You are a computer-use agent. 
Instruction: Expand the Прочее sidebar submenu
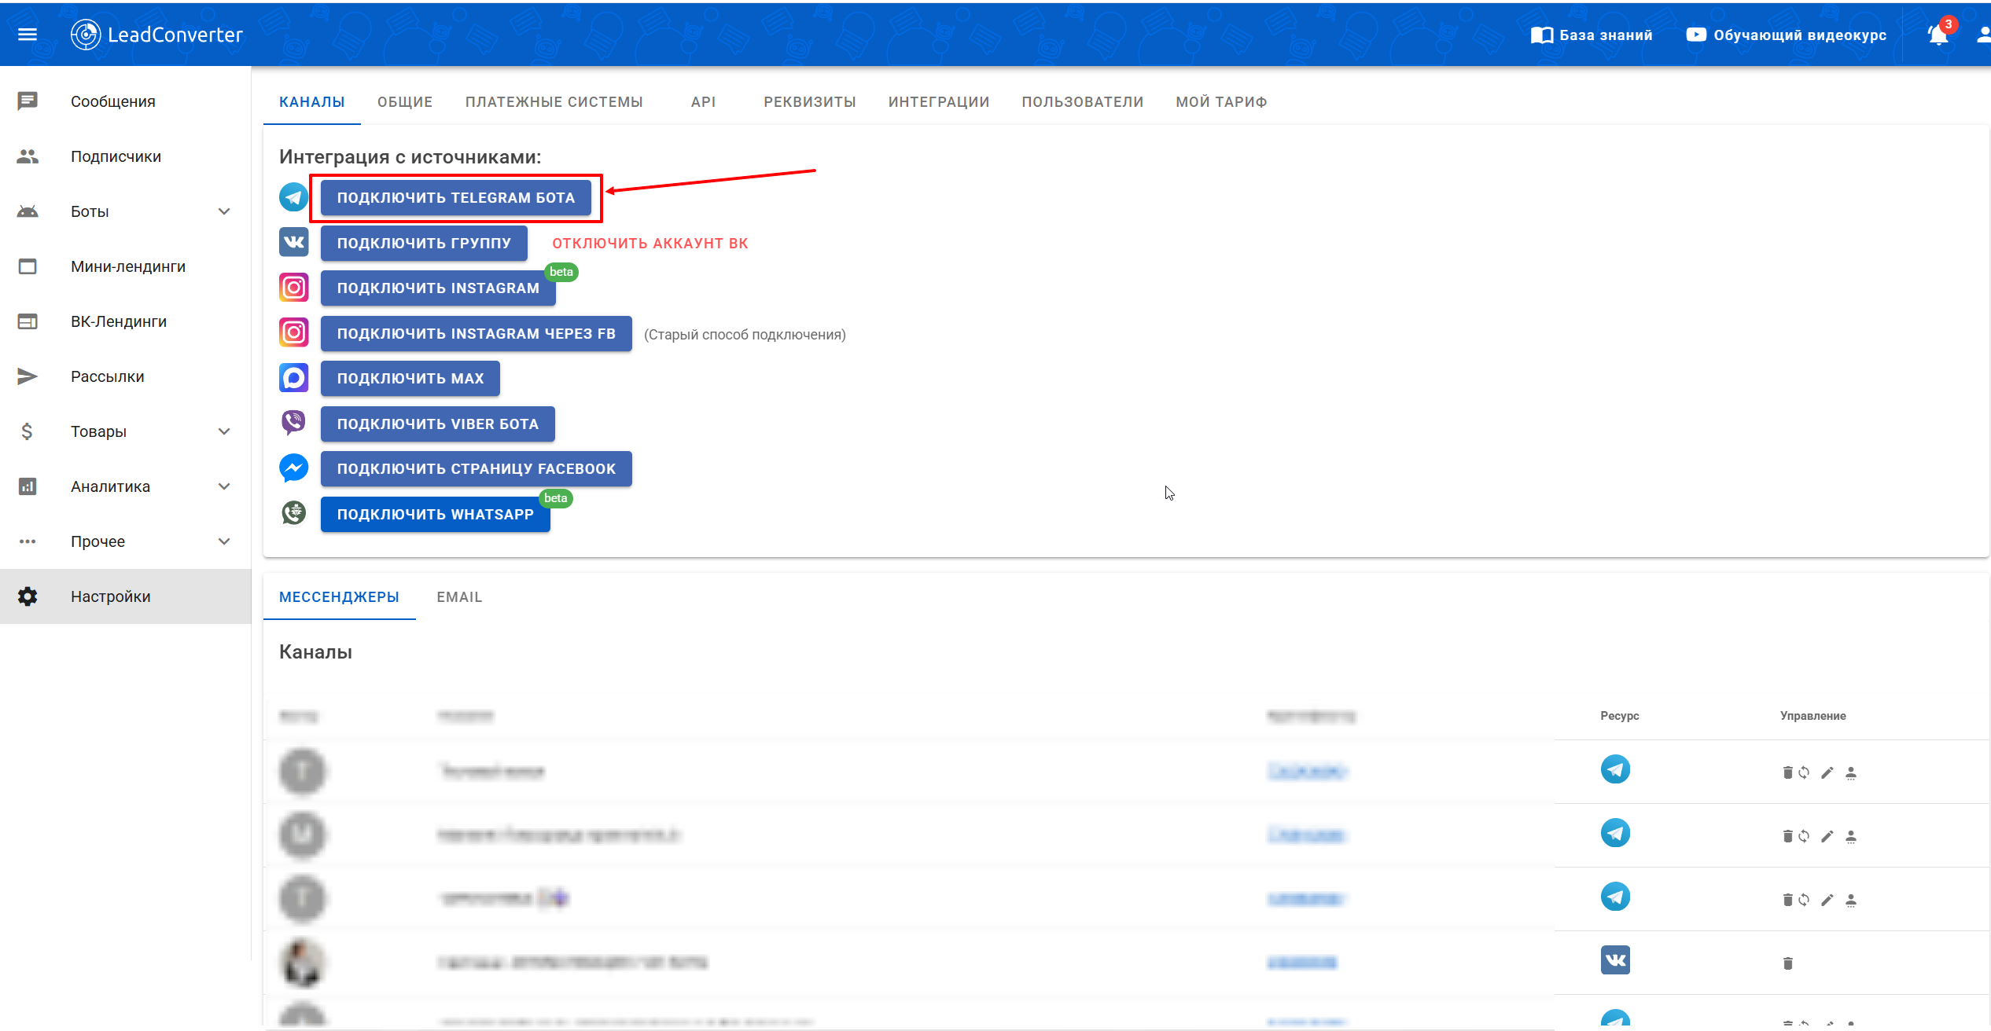224,541
